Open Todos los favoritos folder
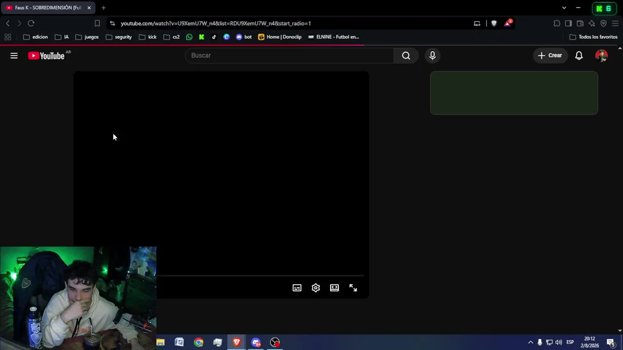The image size is (623, 350). click(593, 37)
